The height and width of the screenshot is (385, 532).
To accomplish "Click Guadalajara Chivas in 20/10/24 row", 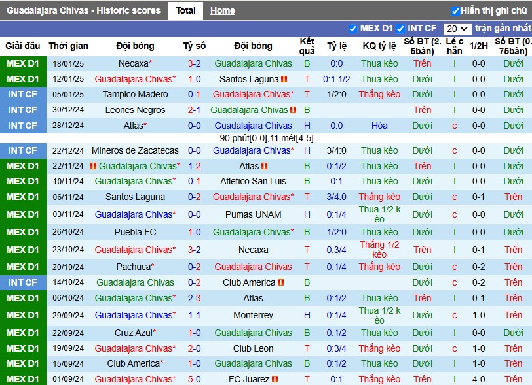I will 253,267.
